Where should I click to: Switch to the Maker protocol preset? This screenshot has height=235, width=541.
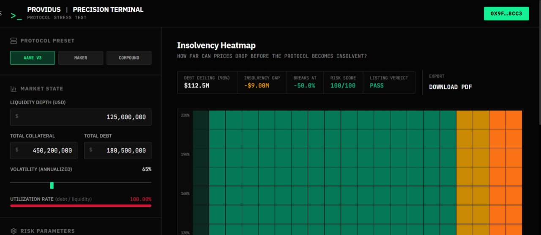pos(81,58)
